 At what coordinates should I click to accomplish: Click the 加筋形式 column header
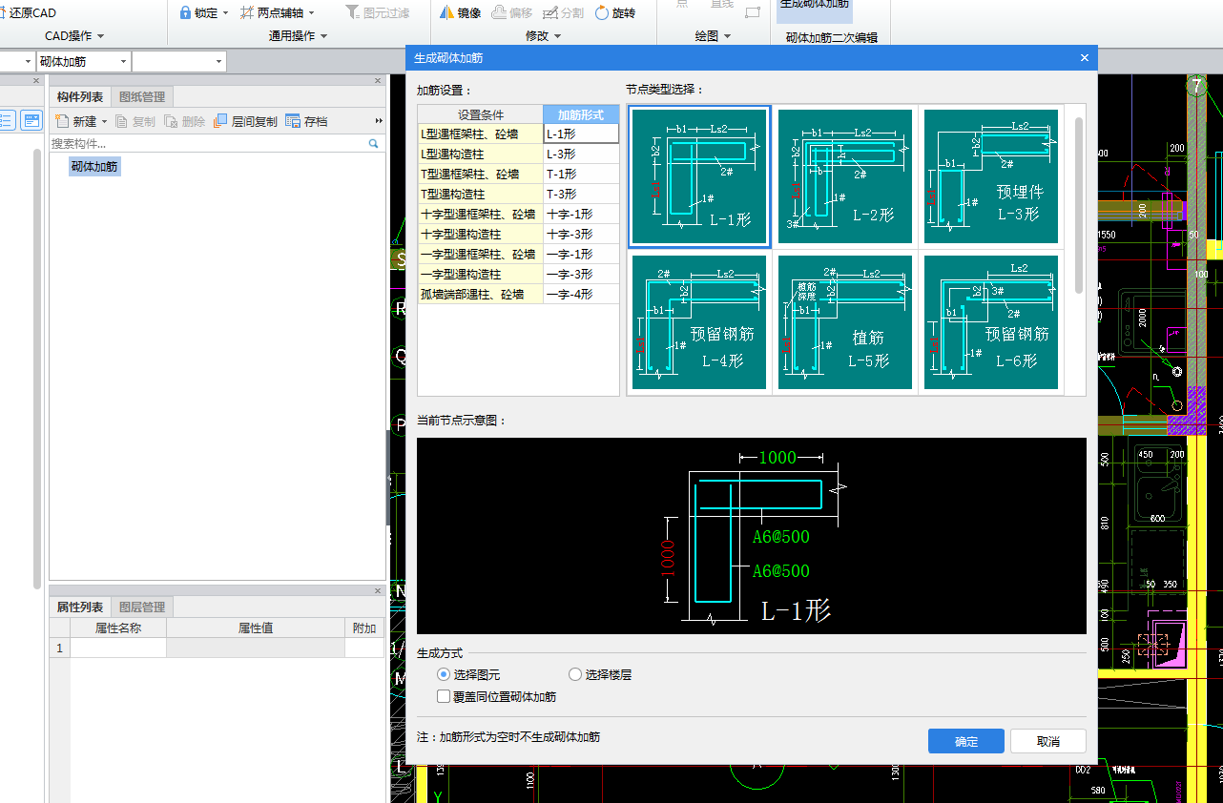click(x=581, y=114)
